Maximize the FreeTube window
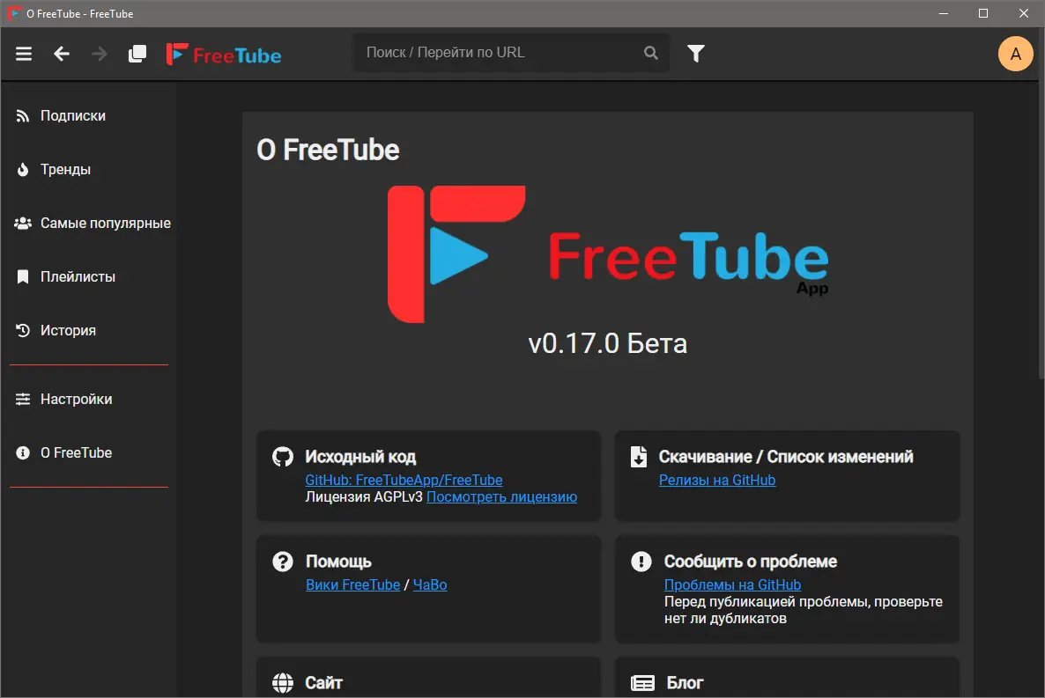The image size is (1045, 698). tap(983, 13)
